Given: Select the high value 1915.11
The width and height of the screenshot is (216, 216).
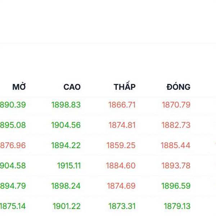Looking at the screenshot, I should click(69, 166).
